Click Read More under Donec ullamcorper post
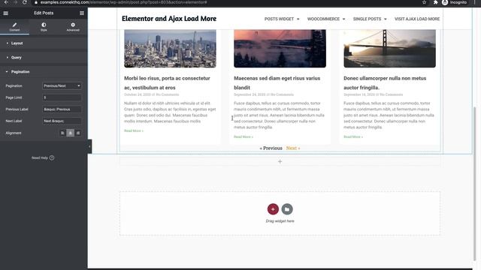Screen dimensions: 481x270 tap(353, 136)
